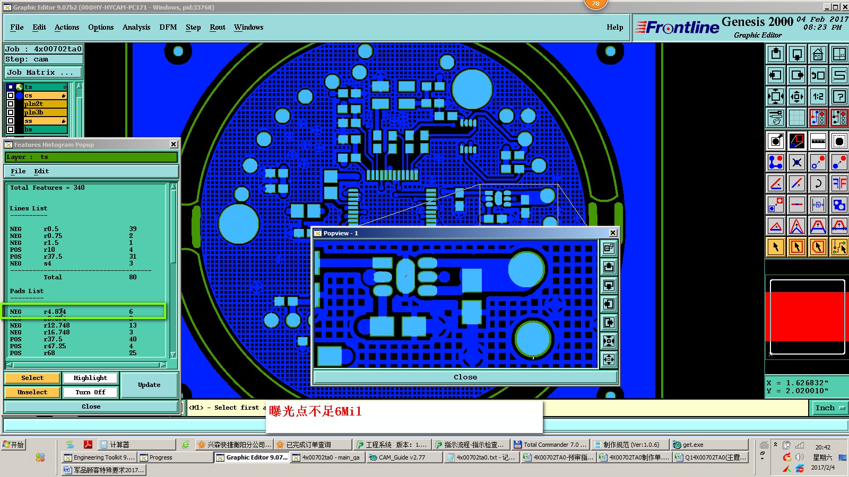This screenshot has width=849, height=477.
Task: Click the Popview pan left icon
Action: tap(609, 304)
